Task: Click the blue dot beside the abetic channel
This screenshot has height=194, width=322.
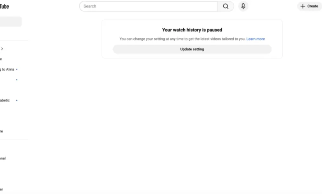Action: [x=17, y=100]
